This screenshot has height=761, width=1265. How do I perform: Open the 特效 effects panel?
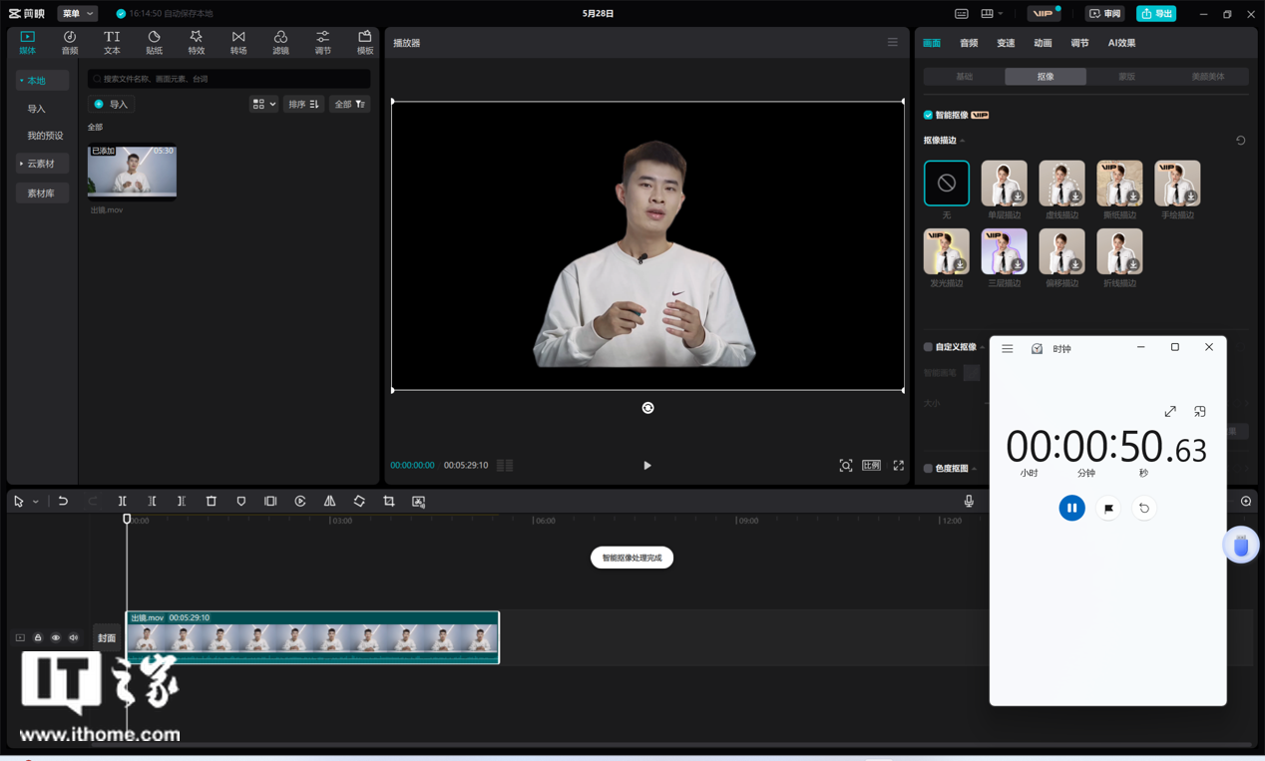coord(196,42)
